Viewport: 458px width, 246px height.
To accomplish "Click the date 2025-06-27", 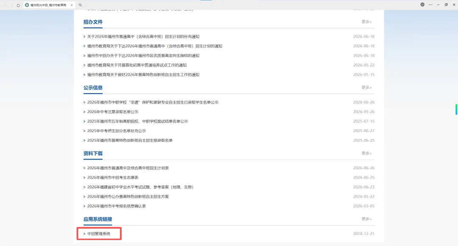I will [x=364, y=131].
